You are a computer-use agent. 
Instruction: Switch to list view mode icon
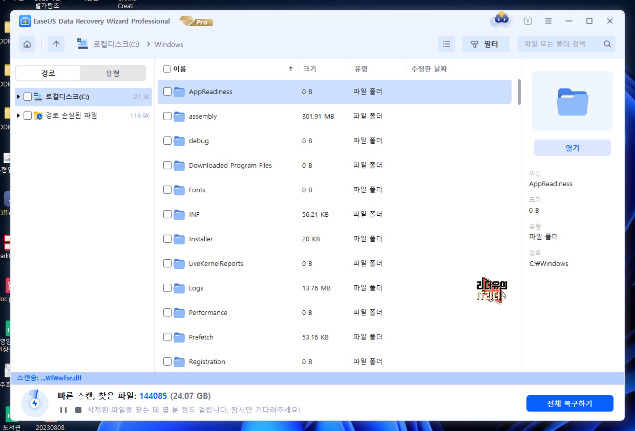(446, 44)
